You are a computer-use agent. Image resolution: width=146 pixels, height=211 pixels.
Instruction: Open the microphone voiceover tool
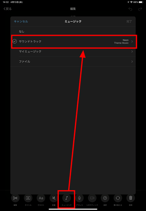click(x=79, y=198)
